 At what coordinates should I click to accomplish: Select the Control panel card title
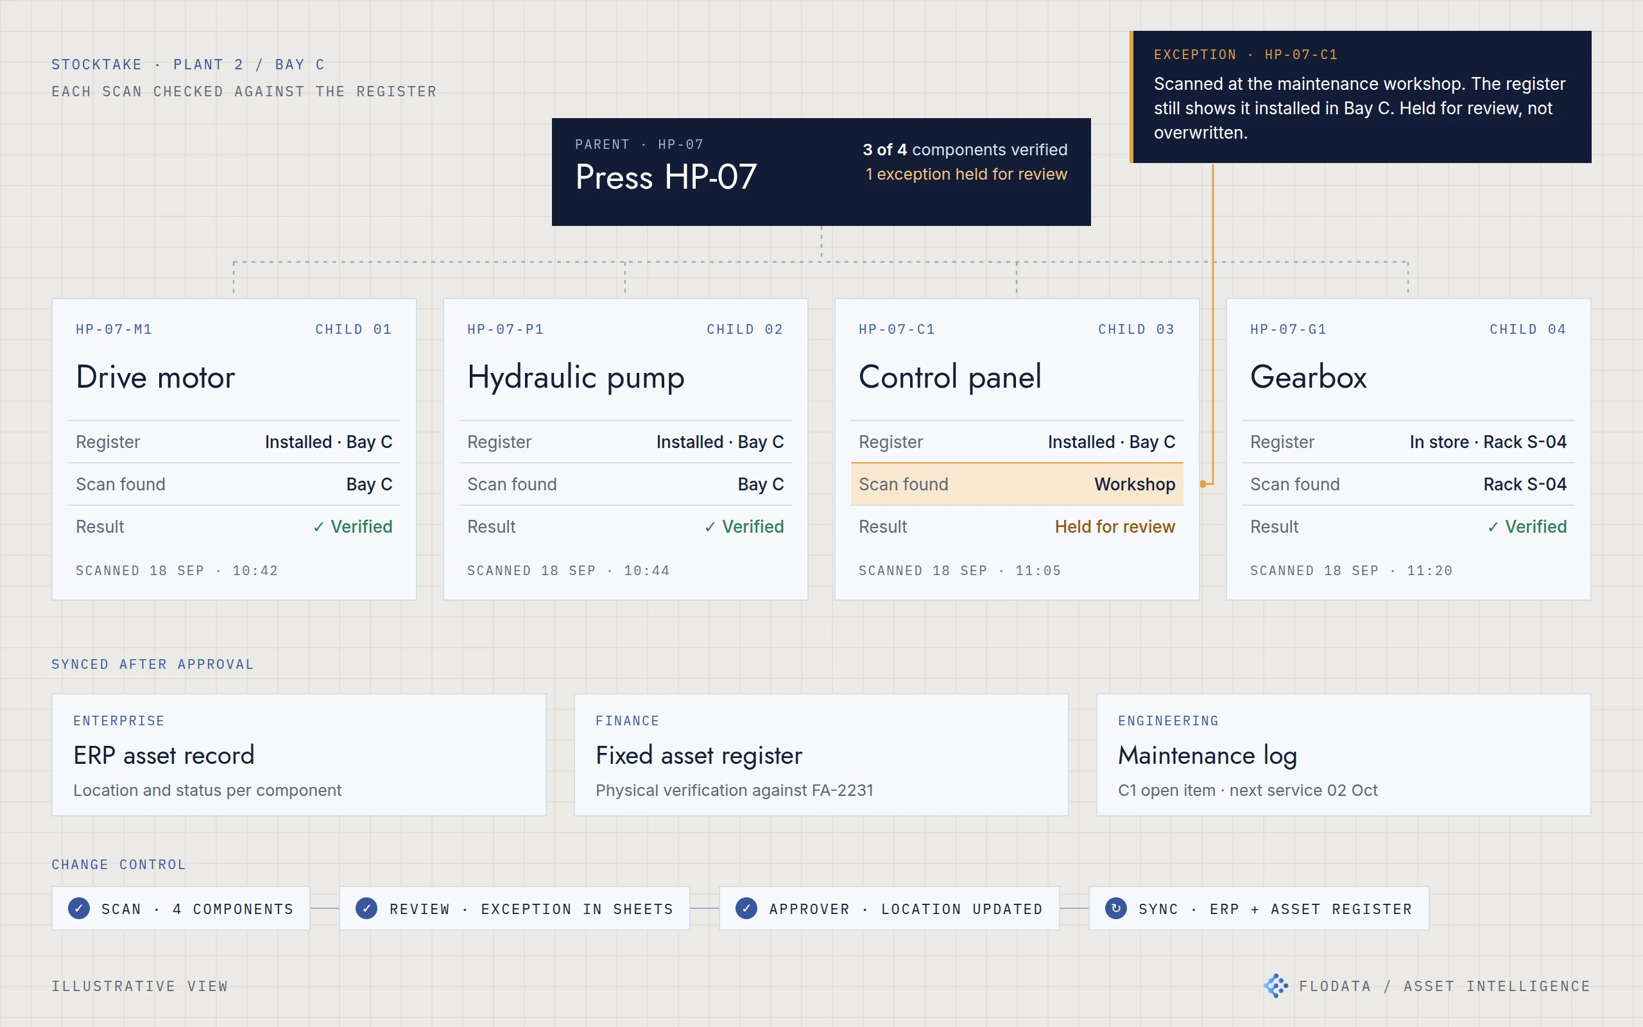click(x=950, y=377)
